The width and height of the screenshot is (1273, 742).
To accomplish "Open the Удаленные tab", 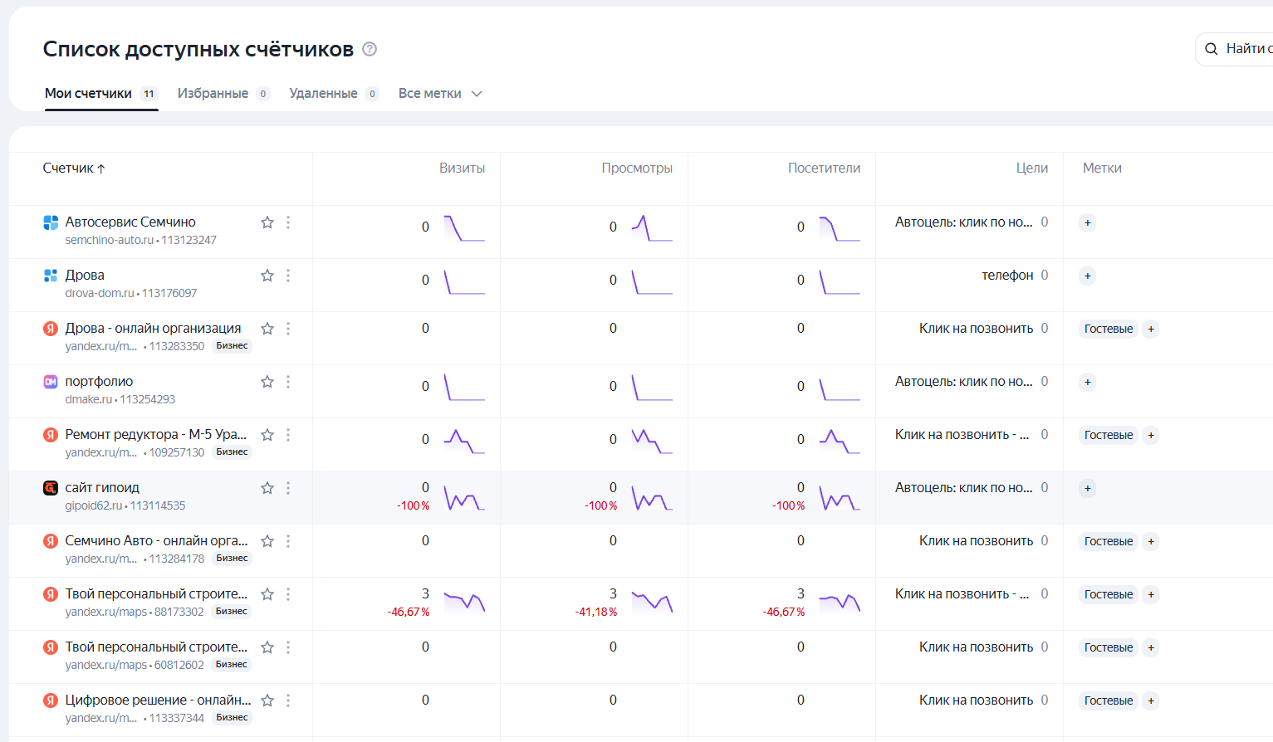I will tap(334, 94).
